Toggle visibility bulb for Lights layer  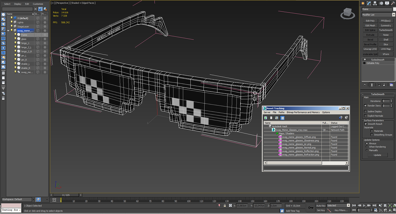(x=12, y=22)
